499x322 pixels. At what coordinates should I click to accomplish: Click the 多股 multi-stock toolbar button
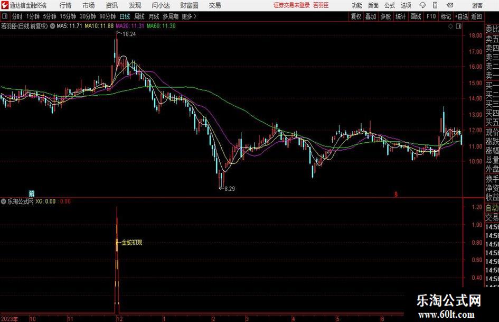click(x=385, y=16)
